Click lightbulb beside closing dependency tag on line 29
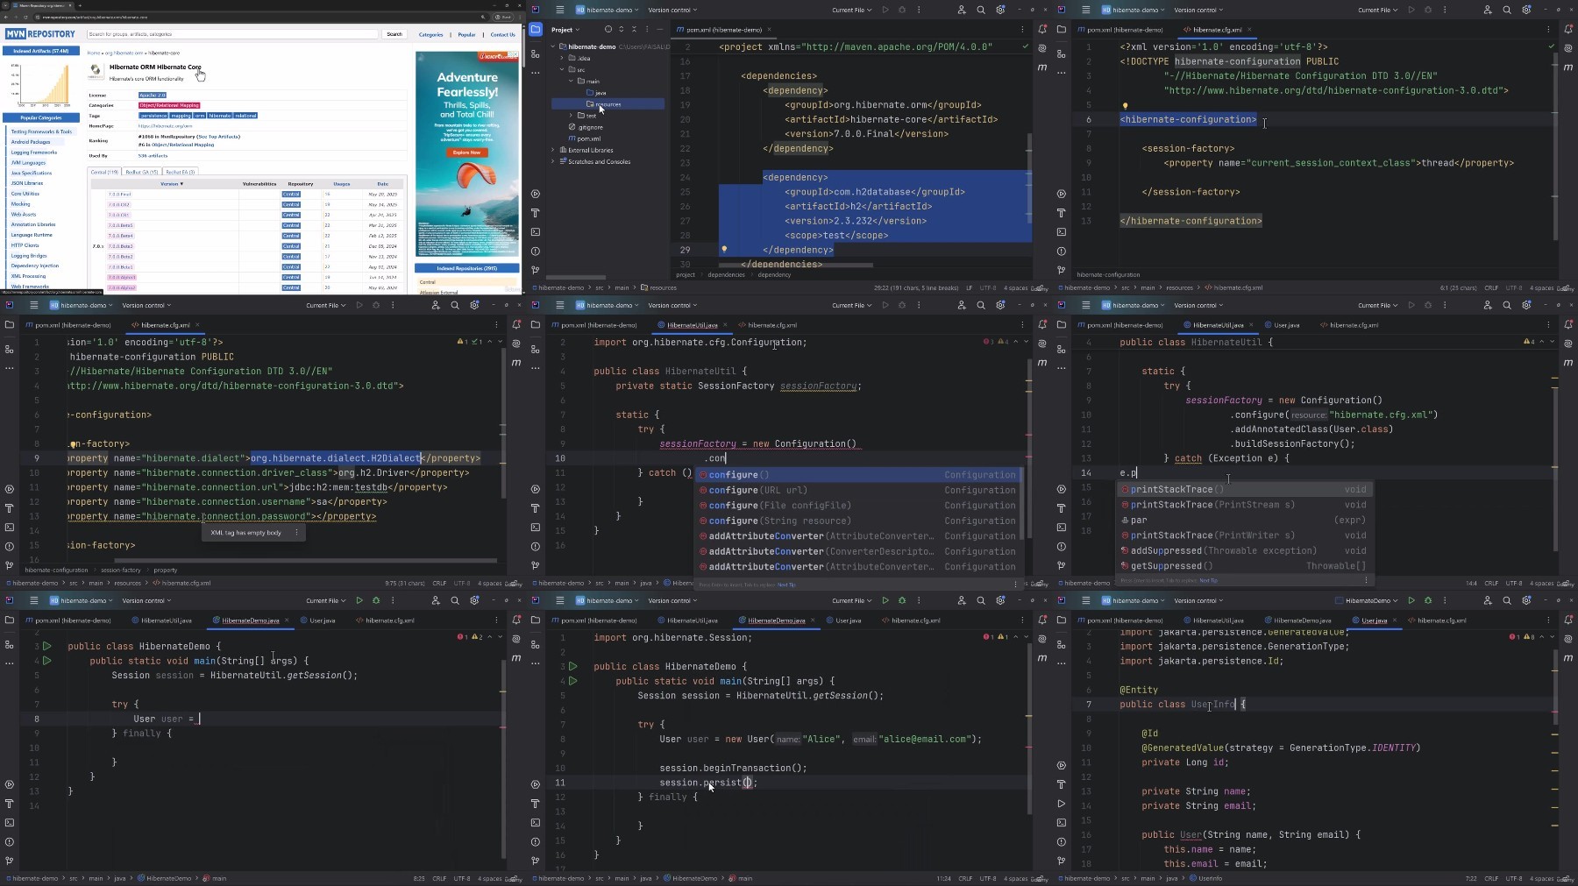This screenshot has height=886, width=1578. tap(724, 250)
